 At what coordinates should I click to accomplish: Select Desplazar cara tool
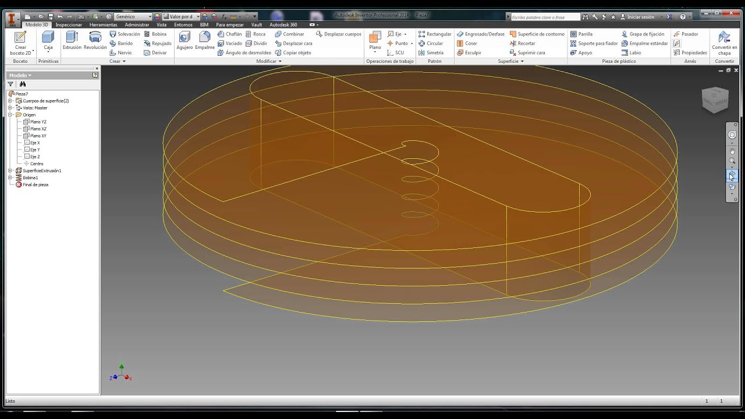293,43
